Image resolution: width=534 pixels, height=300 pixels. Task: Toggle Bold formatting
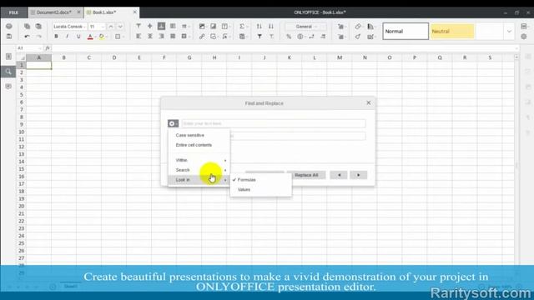pos(56,36)
